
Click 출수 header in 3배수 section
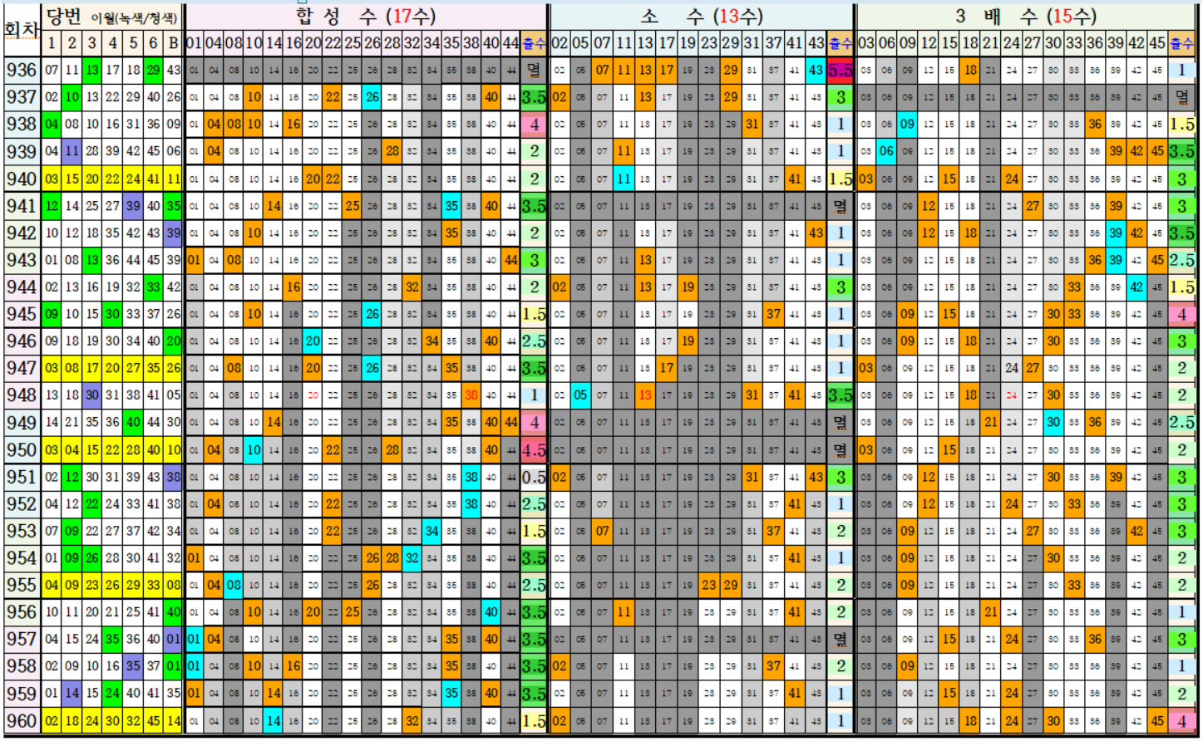(x=1181, y=43)
